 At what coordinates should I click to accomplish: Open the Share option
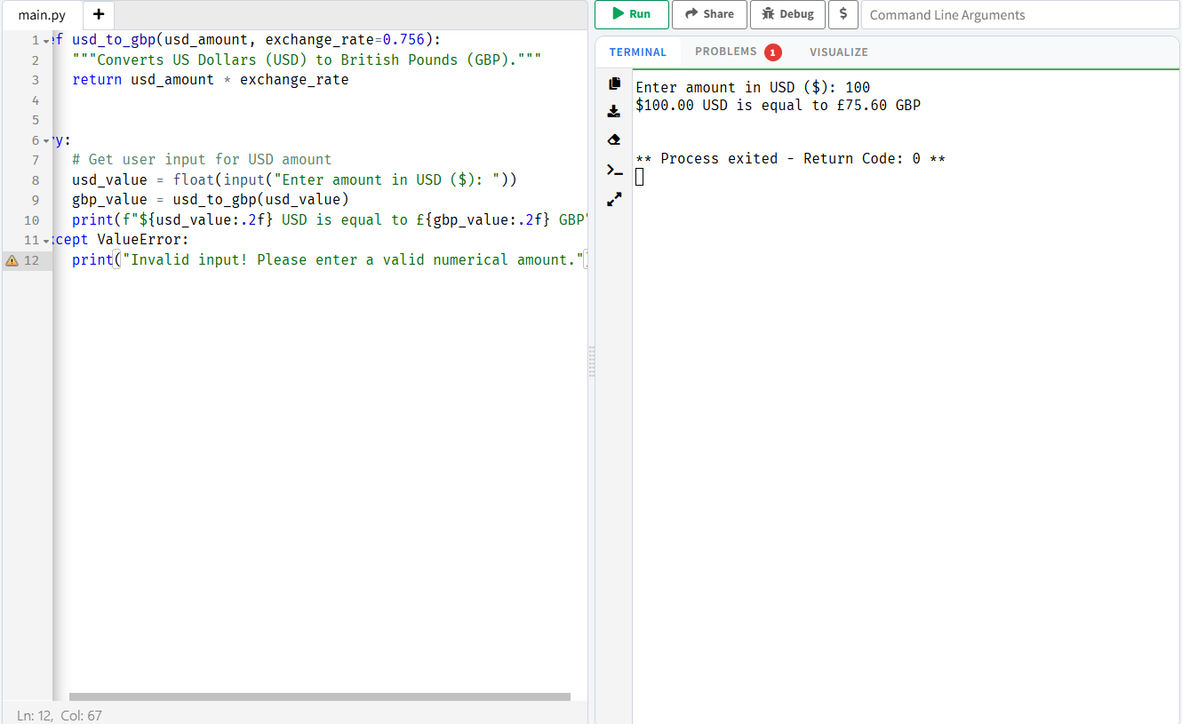(709, 14)
